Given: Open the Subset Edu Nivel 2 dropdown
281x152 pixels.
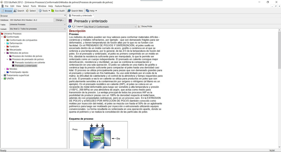Looking at the screenshot, I should point(38,29).
